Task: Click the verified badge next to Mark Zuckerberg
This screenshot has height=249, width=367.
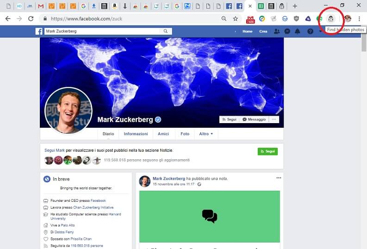Action: click(158, 119)
